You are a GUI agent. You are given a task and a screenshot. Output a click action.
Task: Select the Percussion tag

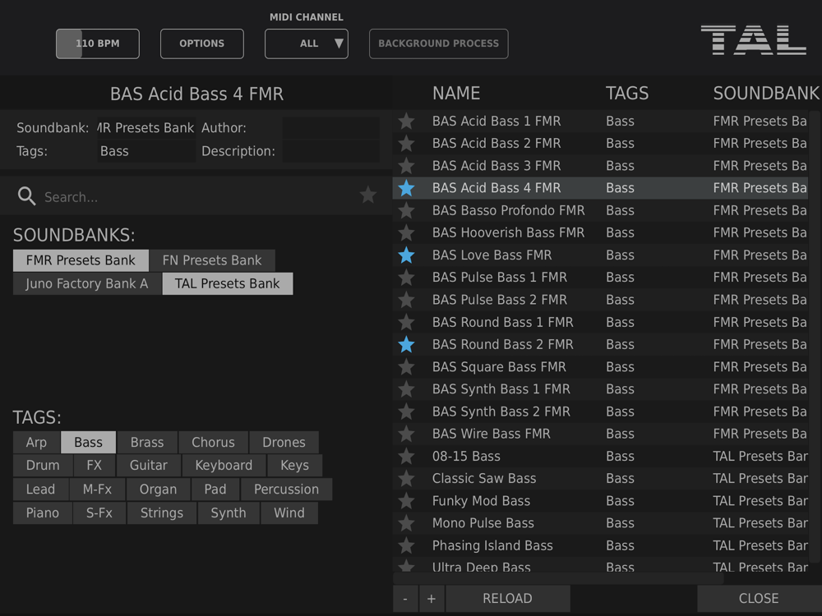286,490
